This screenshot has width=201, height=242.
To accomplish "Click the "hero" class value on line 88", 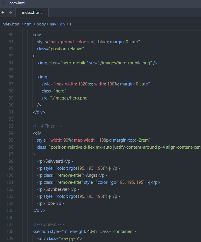I will pos(60,91).
